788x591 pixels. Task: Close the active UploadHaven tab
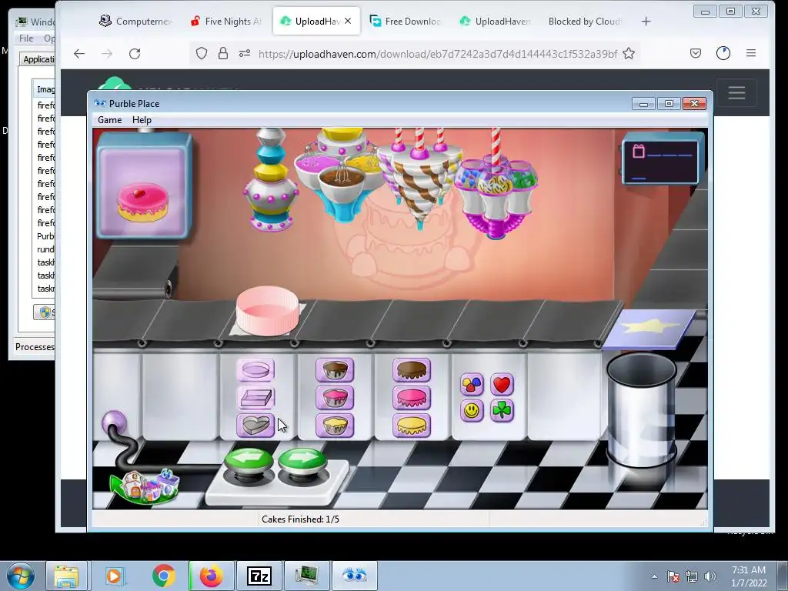[x=348, y=21]
